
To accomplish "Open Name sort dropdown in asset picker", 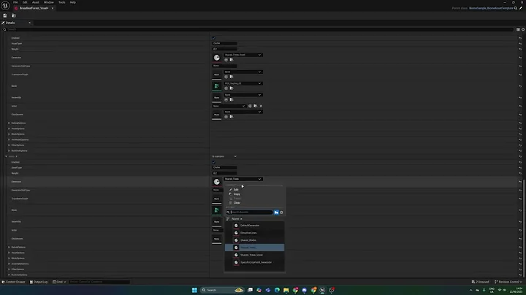I will [x=237, y=219].
